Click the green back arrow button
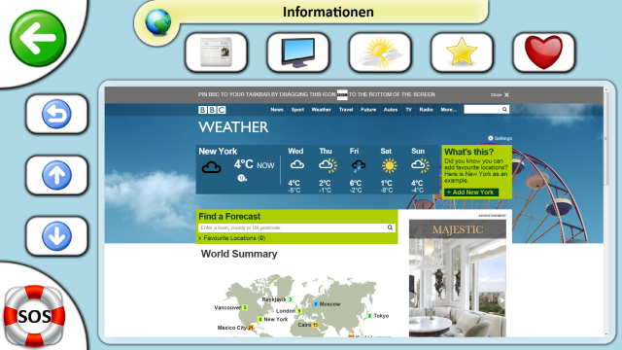The height and width of the screenshot is (350, 622). pos(38,38)
